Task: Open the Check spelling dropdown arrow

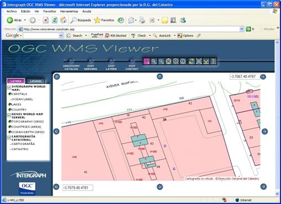Action: click(x=150, y=35)
